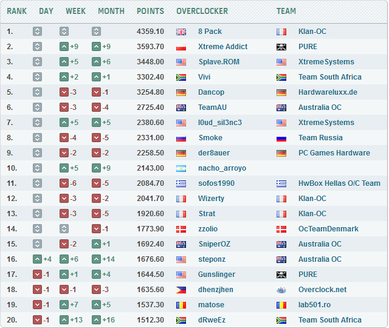Open the OcTeamDenmark team page
This screenshot has height=328, width=389.
pyautogui.click(x=328, y=228)
